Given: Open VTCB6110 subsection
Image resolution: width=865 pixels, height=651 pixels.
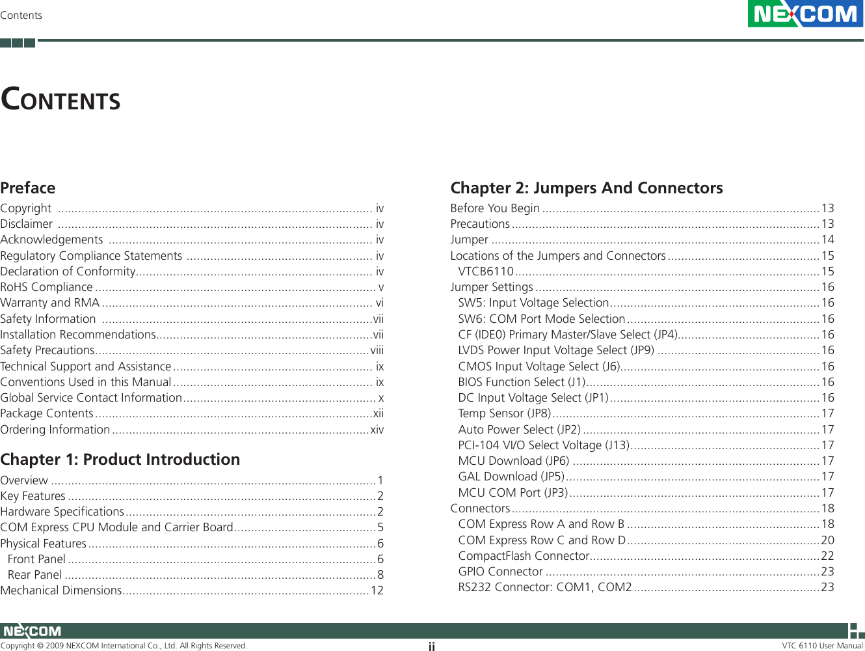Looking at the screenshot, I should (x=646, y=271).
